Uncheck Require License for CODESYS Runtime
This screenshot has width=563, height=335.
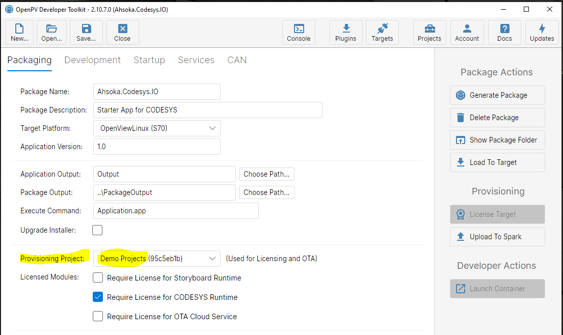pyautogui.click(x=98, y=297)
